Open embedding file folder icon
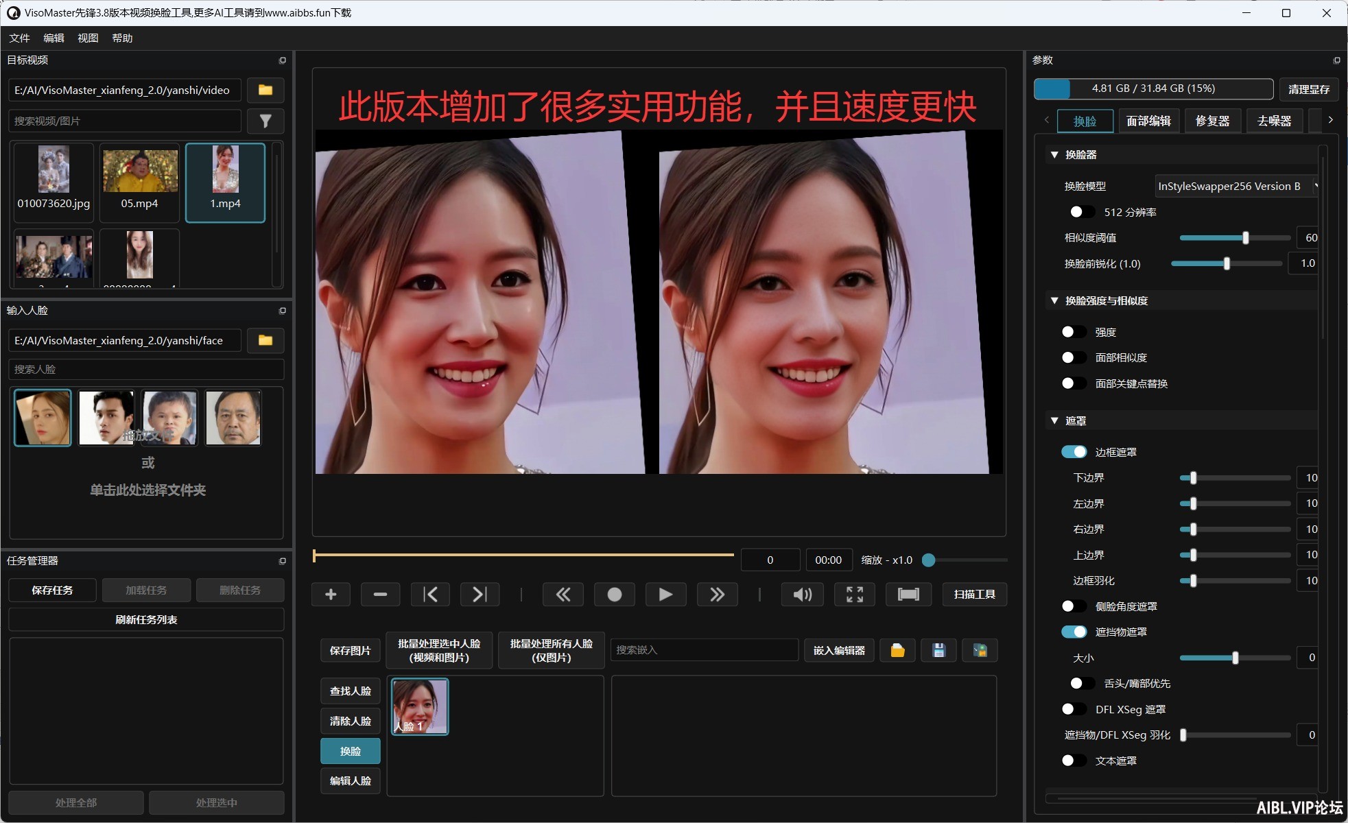 pos(897,650)
